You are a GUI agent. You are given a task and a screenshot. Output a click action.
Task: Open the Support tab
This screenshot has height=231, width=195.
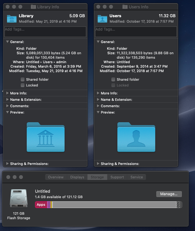117,177
